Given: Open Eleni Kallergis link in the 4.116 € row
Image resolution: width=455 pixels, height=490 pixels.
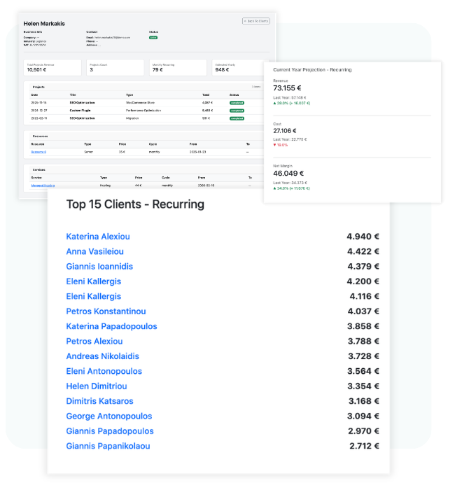Looking at the screenshot, I should click(x=93, y=297).
